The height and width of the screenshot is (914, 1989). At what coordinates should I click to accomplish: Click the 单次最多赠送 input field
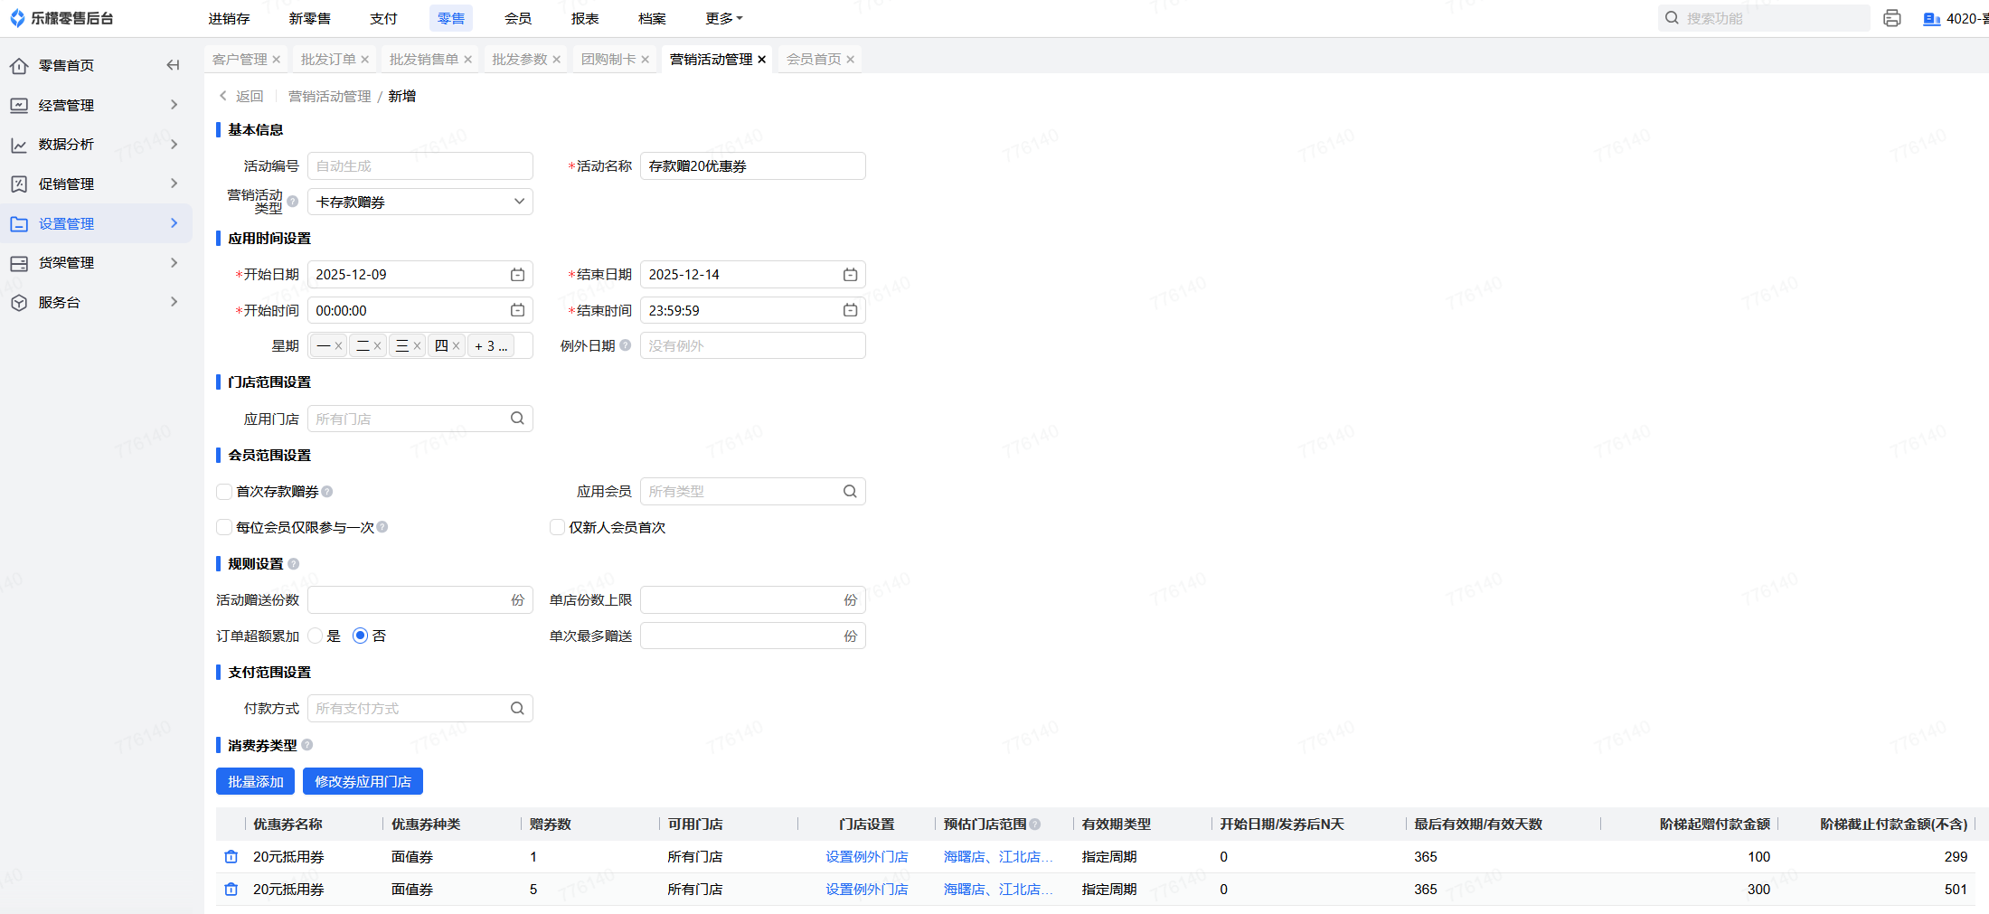pyautogui.click(x=753, y=636)
